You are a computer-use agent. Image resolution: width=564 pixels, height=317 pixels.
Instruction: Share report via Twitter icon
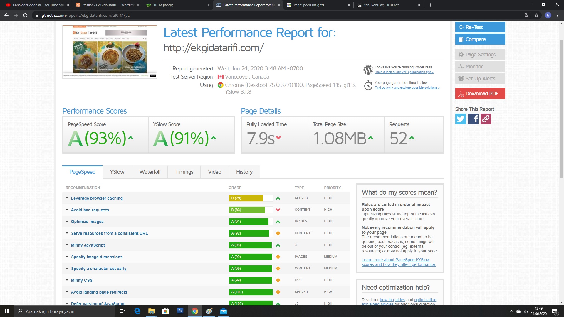click(460, 119)
